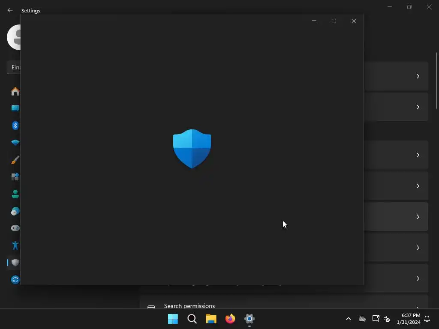Launch Firefox from the taskbar
Image resolution: width=439 pixels, height=329 pixels.
pyautogui.click(x=230, y=319)
